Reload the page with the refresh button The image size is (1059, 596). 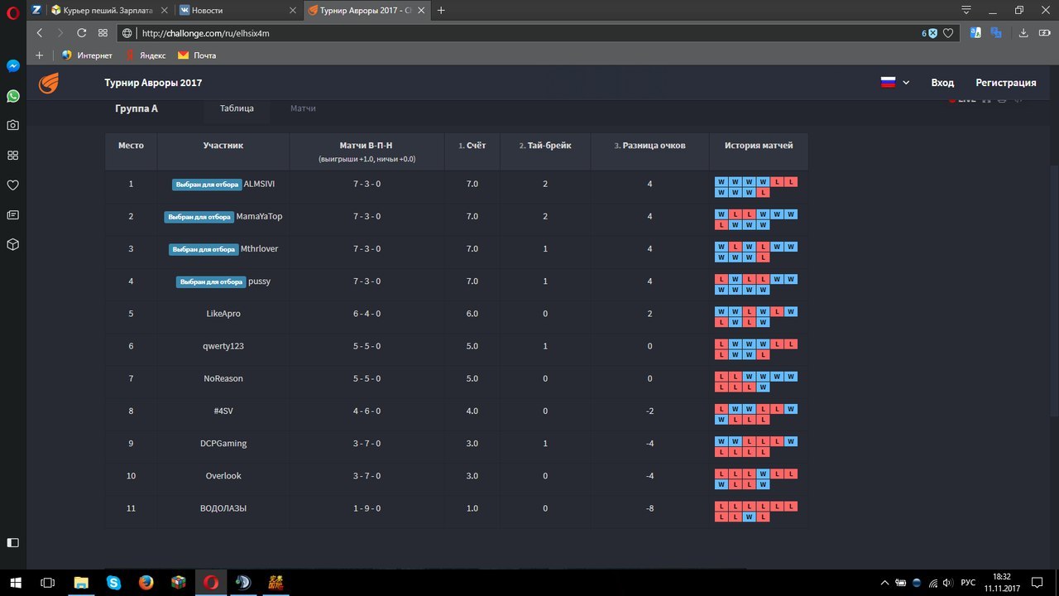tap(81, 33)
